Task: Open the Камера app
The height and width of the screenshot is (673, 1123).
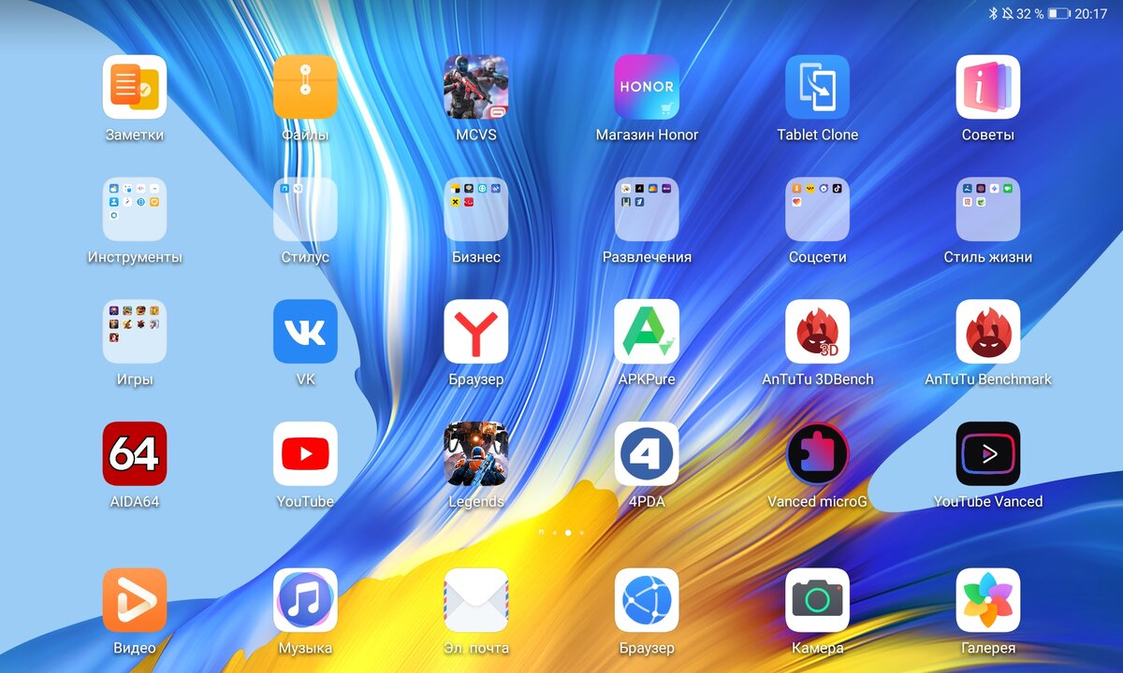Action: pyautogui.click(x=817, y=603)
